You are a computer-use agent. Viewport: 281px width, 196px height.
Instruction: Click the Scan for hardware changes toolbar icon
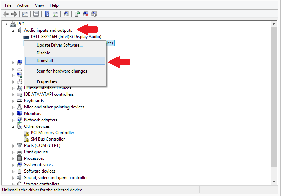(x=66, y=14)
